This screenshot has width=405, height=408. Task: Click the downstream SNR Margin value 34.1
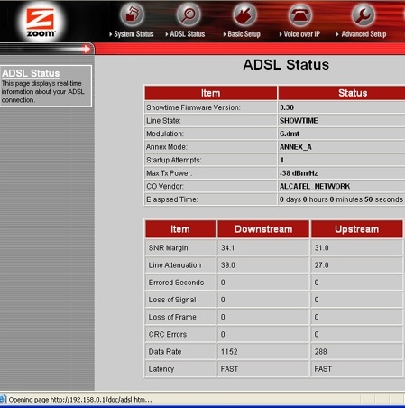227,248
